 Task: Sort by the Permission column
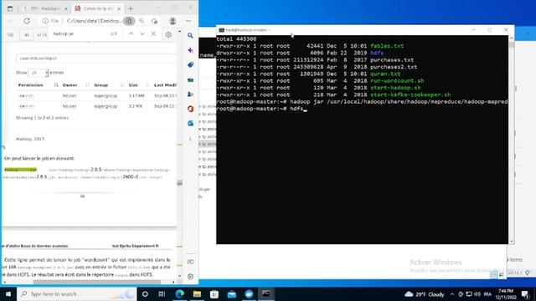pos(30,85)
